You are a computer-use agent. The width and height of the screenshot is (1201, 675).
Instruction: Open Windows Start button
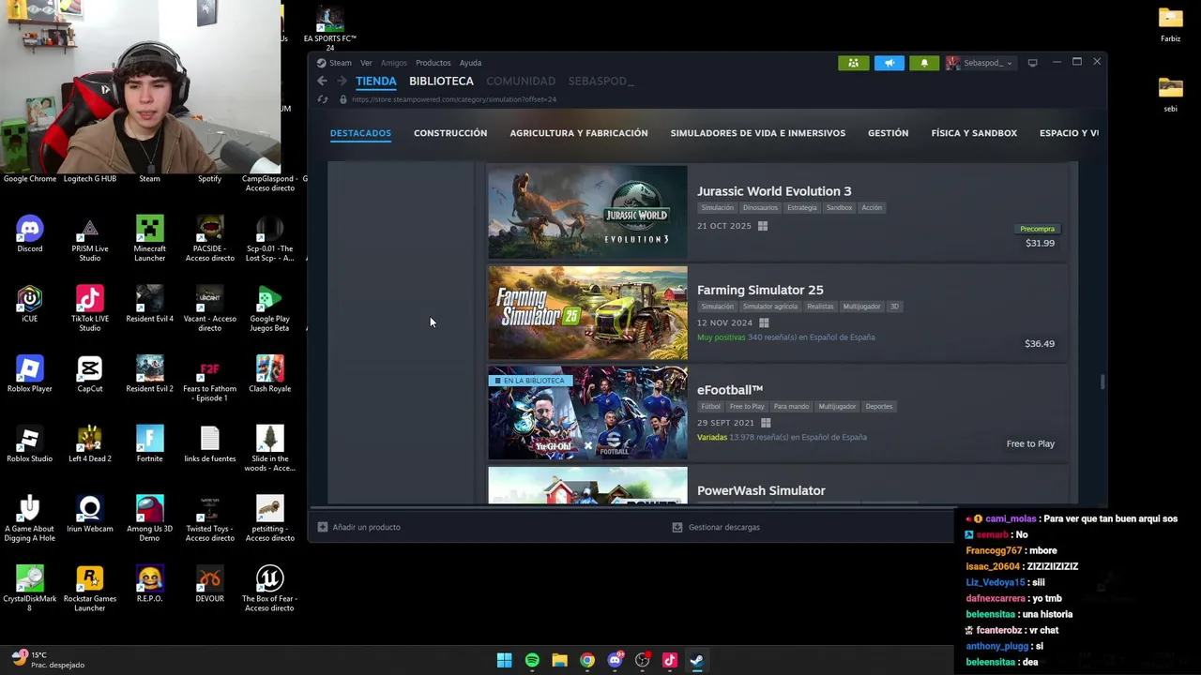pyautogui.click(x=504, y=660)
